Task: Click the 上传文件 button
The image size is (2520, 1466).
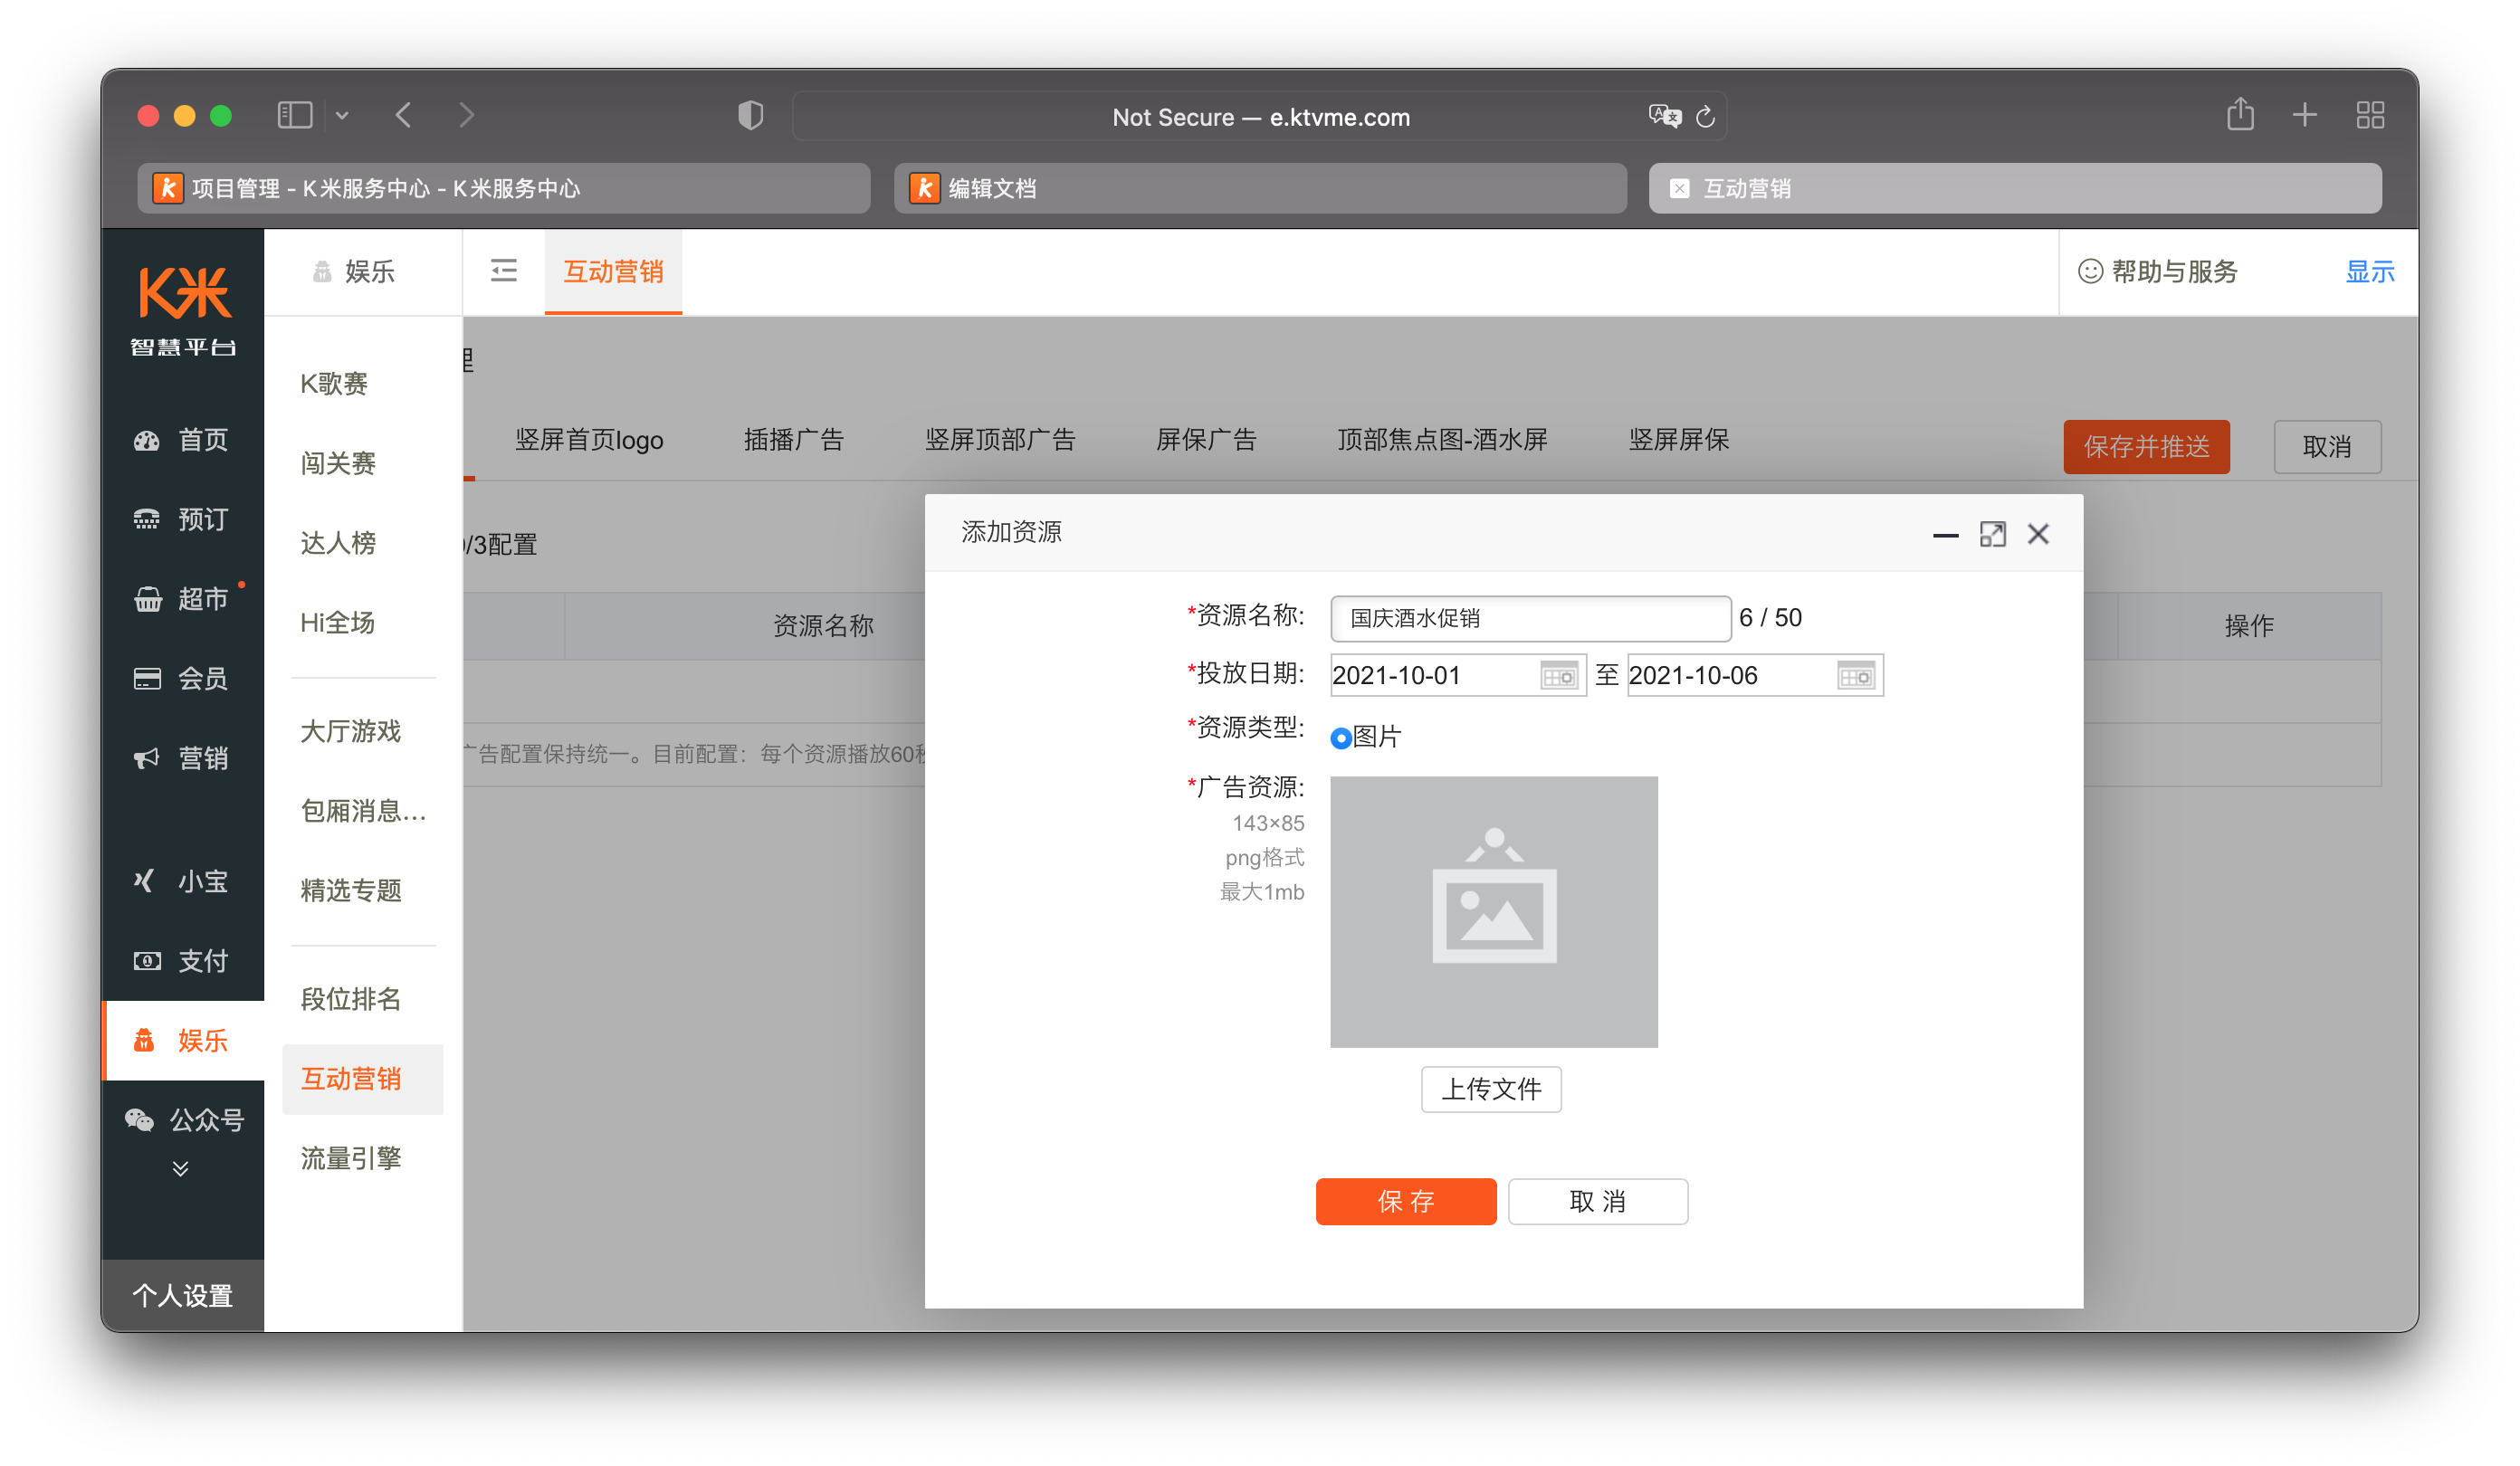Action: [1491, 1089]
